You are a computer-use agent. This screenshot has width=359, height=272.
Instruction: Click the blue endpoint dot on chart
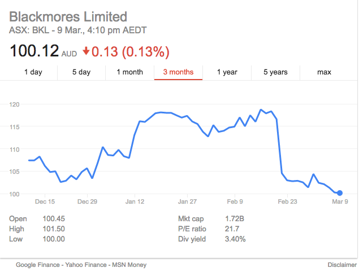pos(340,193)
